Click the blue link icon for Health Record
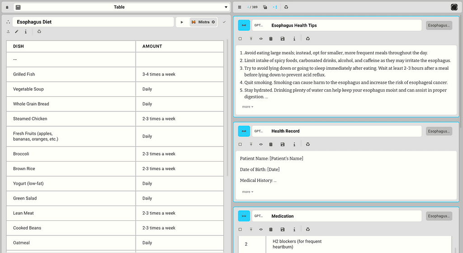Viewport: 463px width, 253px height. [x=244, y=131]
